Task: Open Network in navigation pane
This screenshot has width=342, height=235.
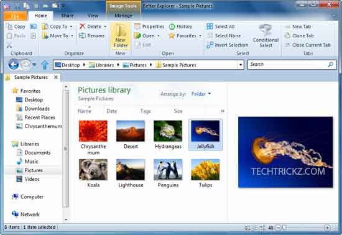Action: coord(25,214)
